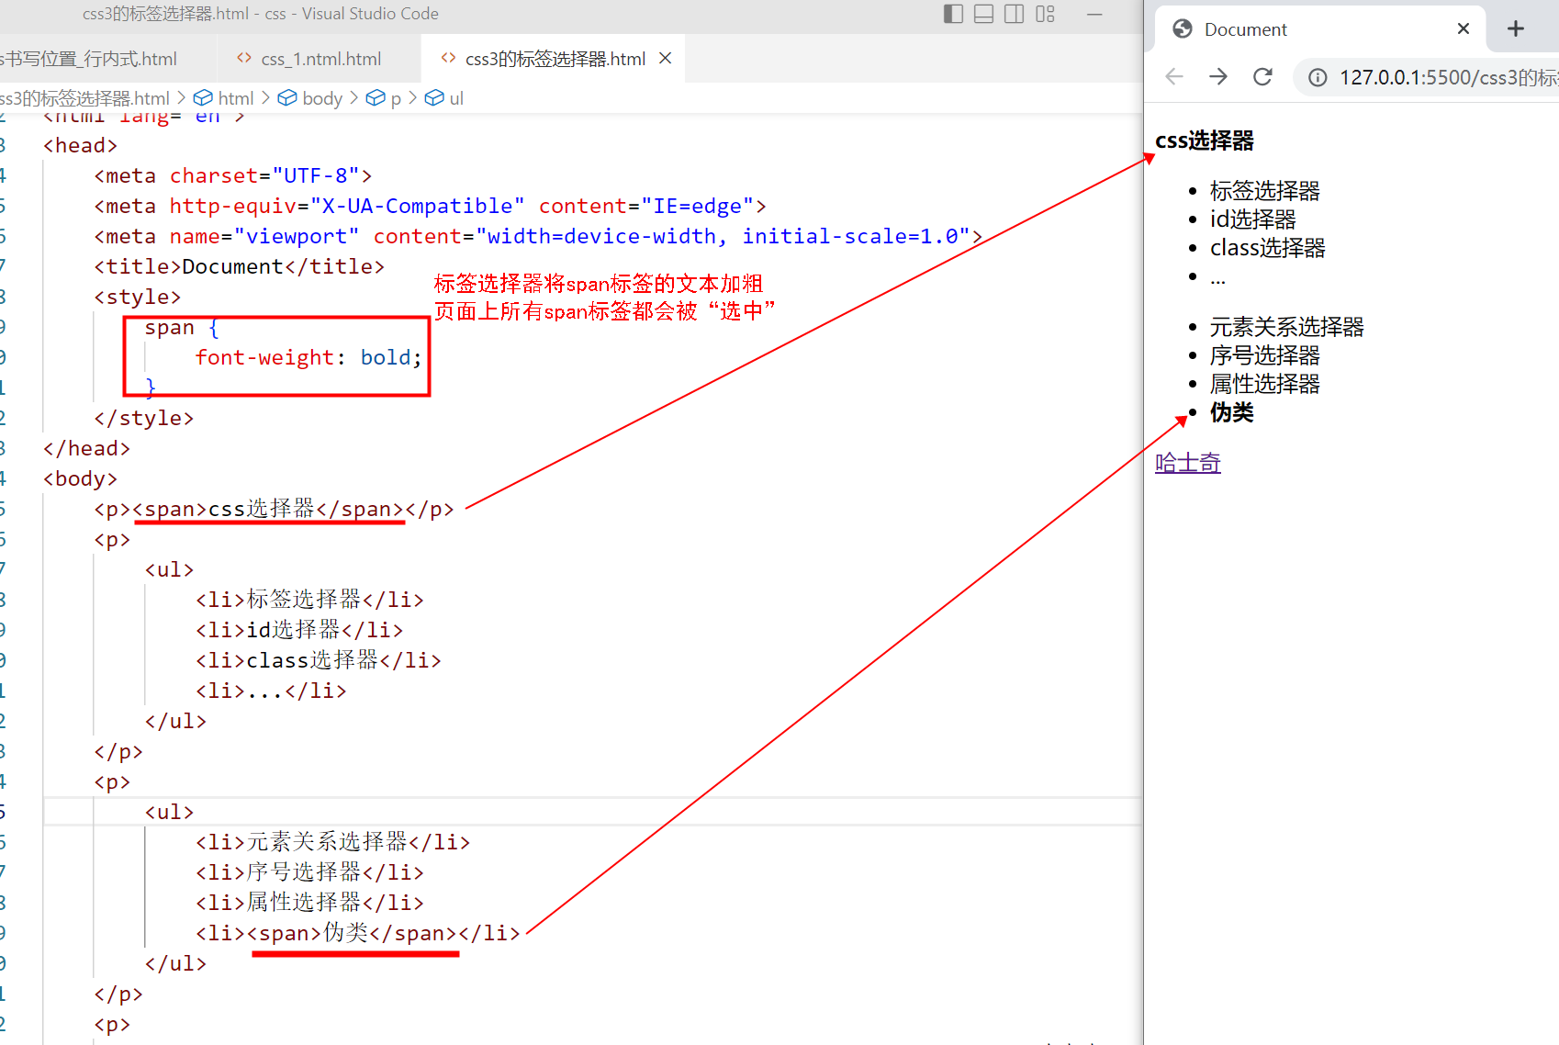1559x1045 pixels.
Task: Open the html breadcrumb dropdown
Action: [x=235, y=97]
